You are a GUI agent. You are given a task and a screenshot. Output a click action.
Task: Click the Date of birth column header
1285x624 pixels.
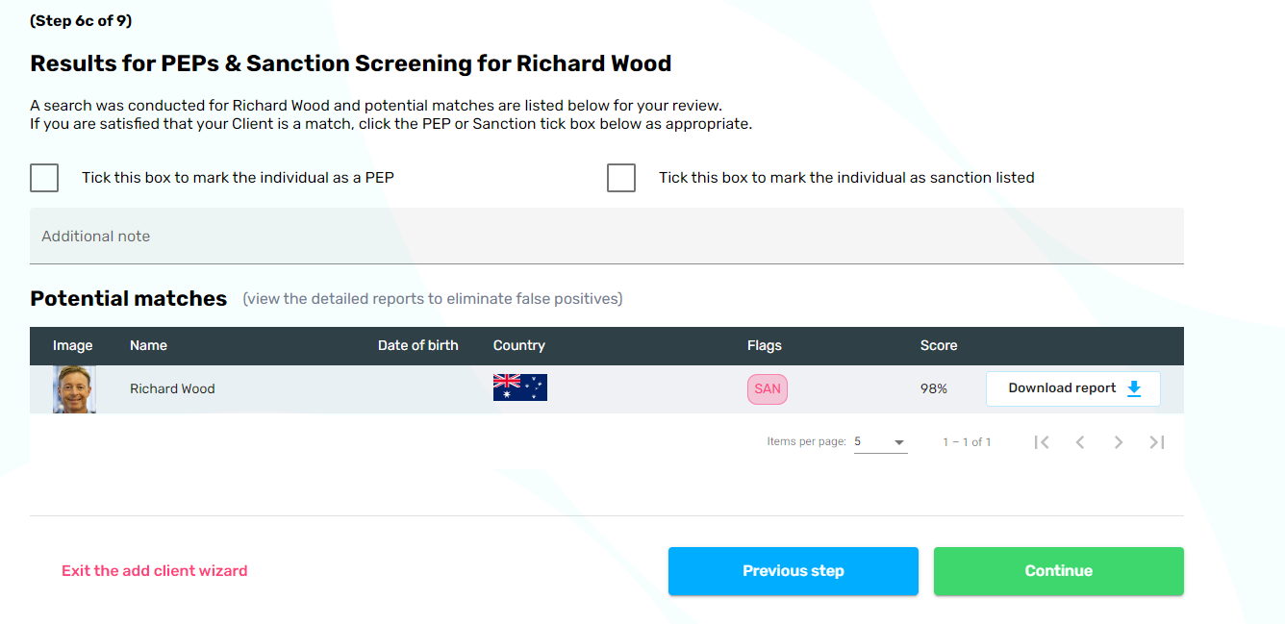pyautogui.click(x=417, y=346)
